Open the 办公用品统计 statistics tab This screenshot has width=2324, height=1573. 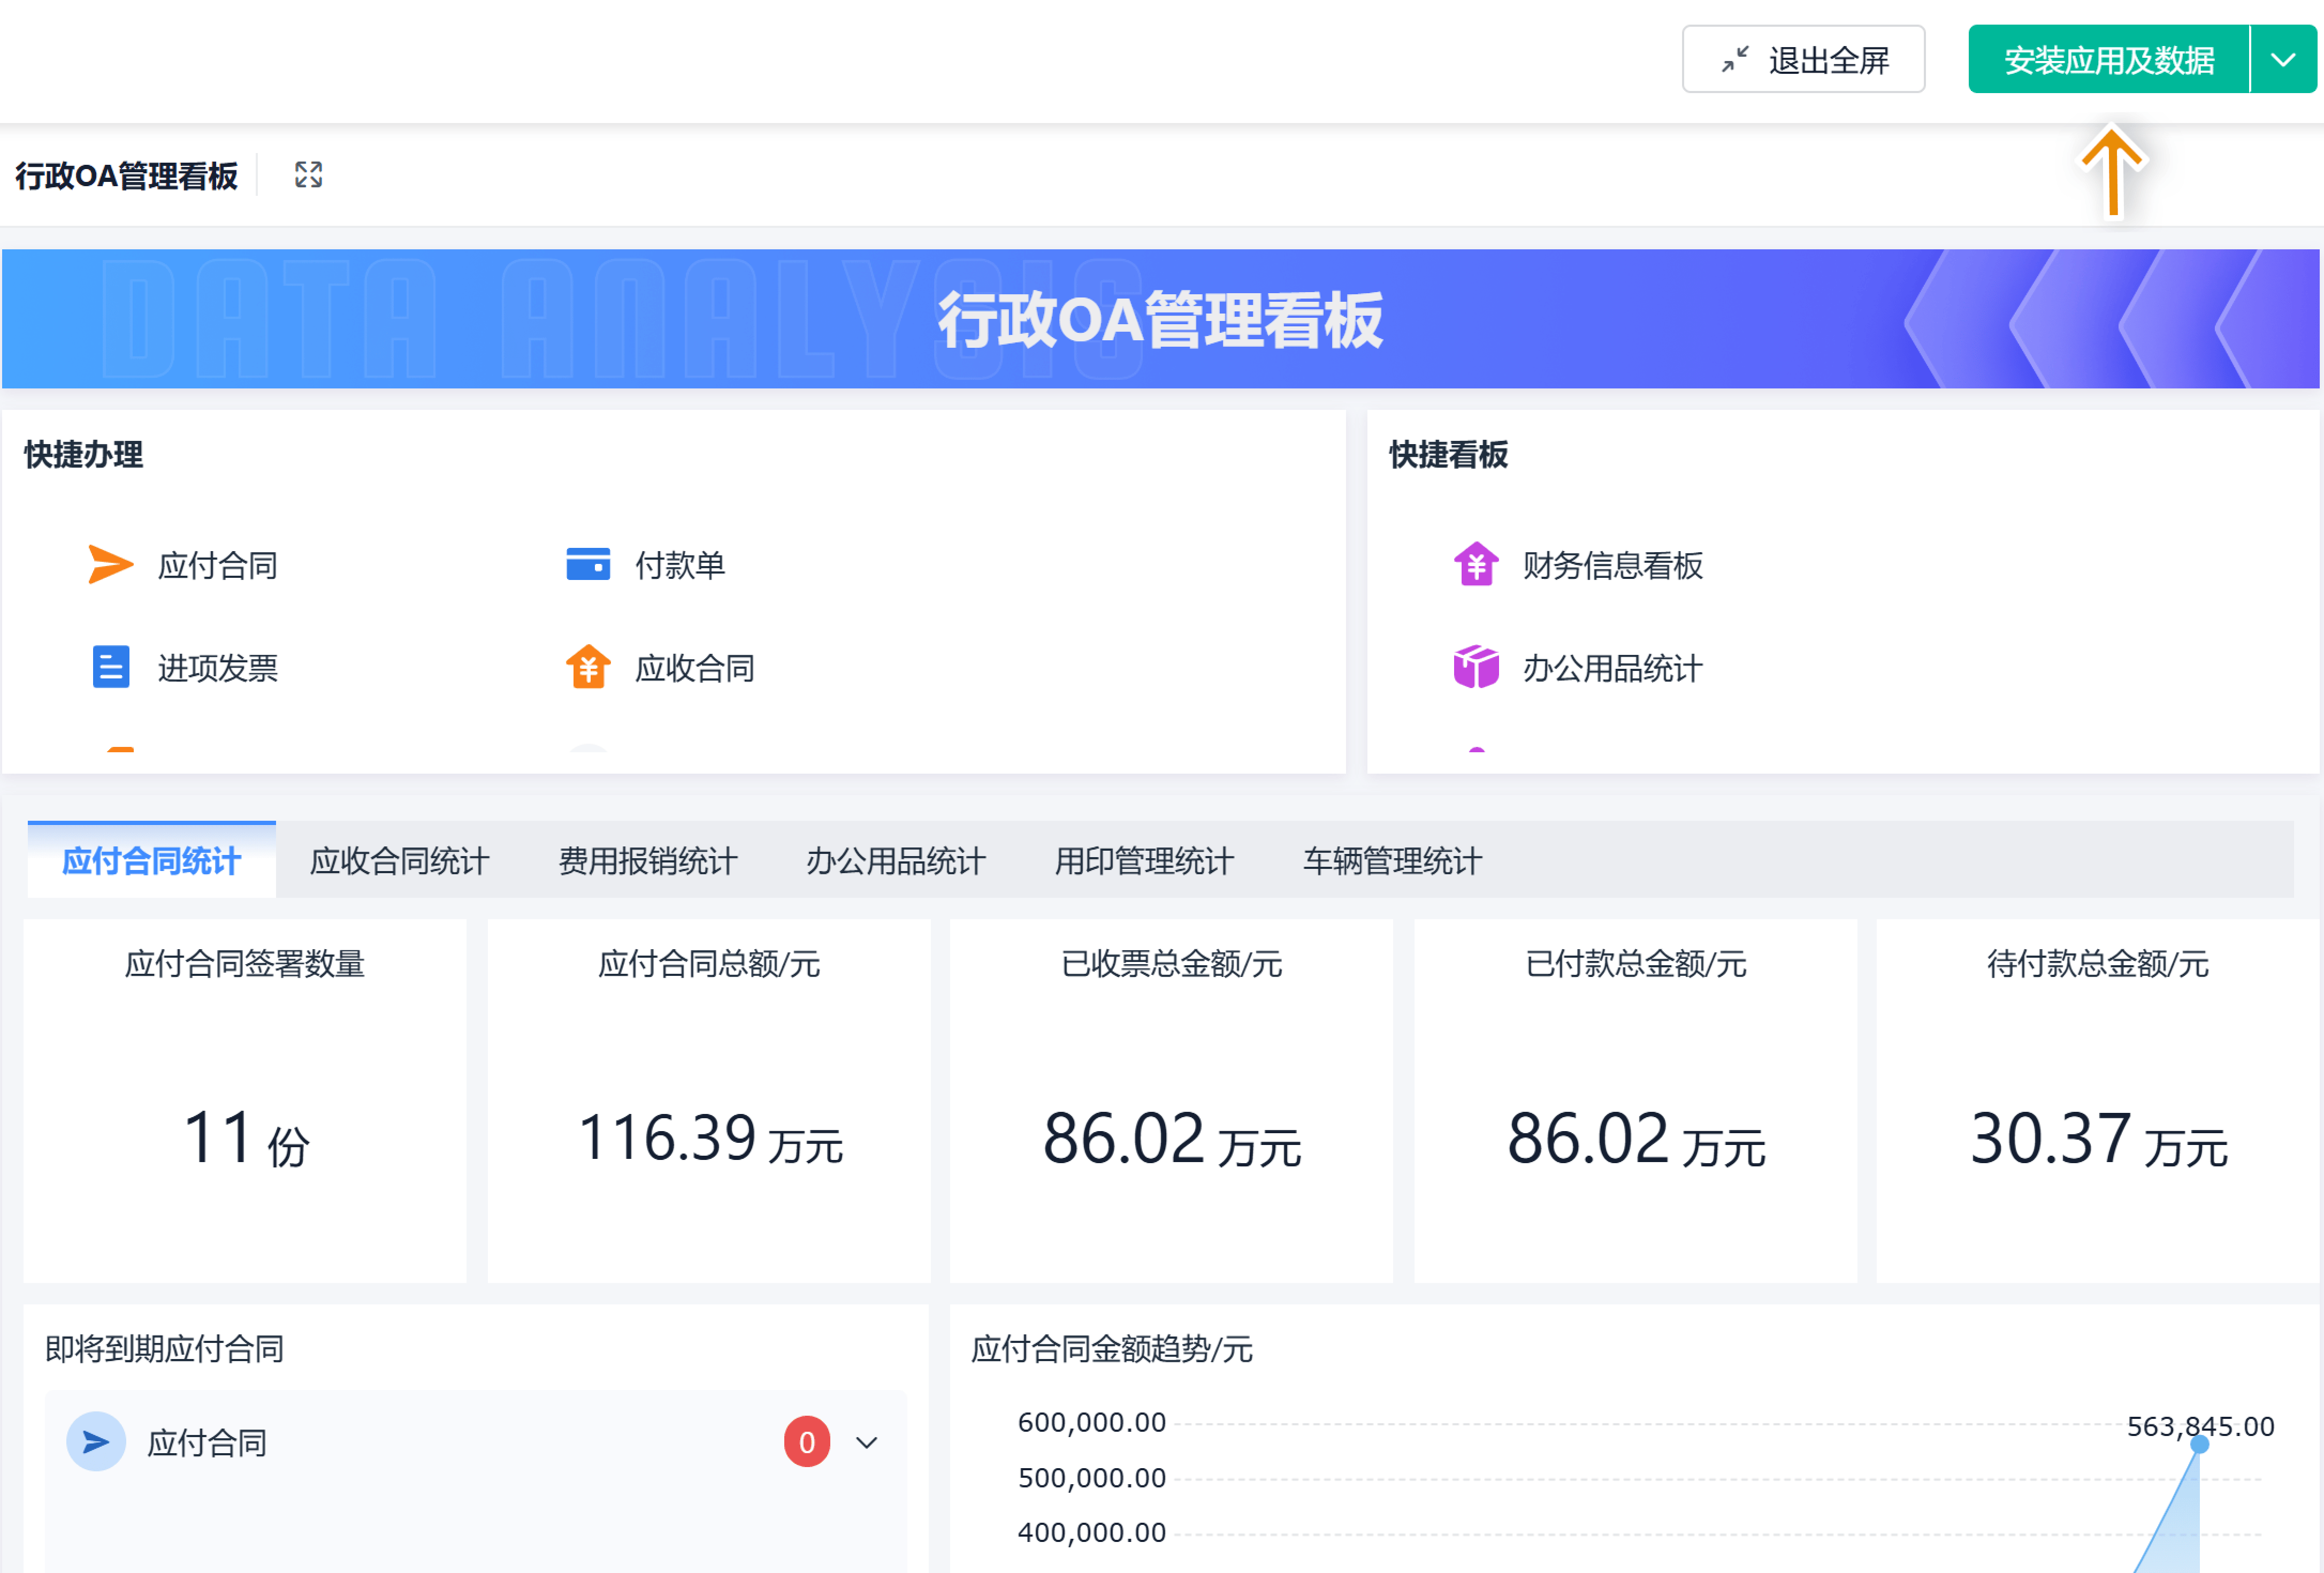(x=895, y=860)
